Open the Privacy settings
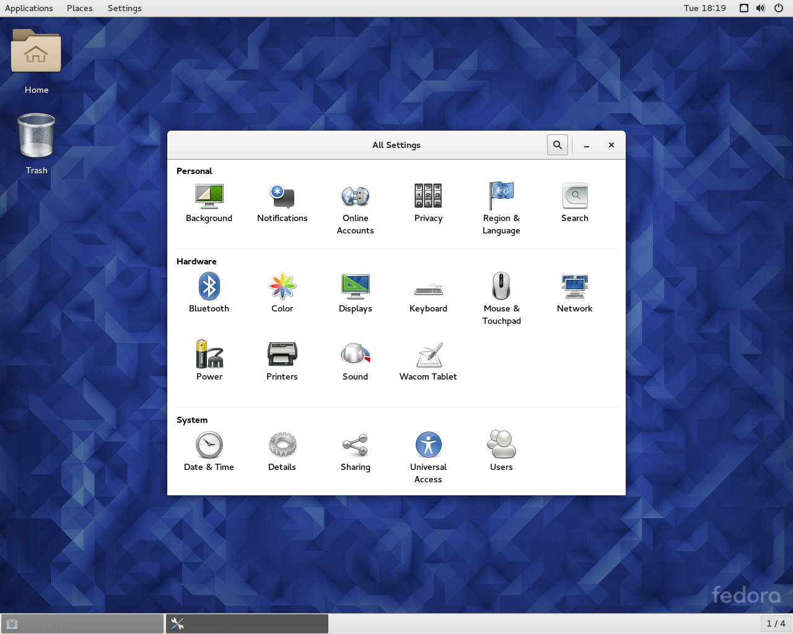 (x=429, y=202)
